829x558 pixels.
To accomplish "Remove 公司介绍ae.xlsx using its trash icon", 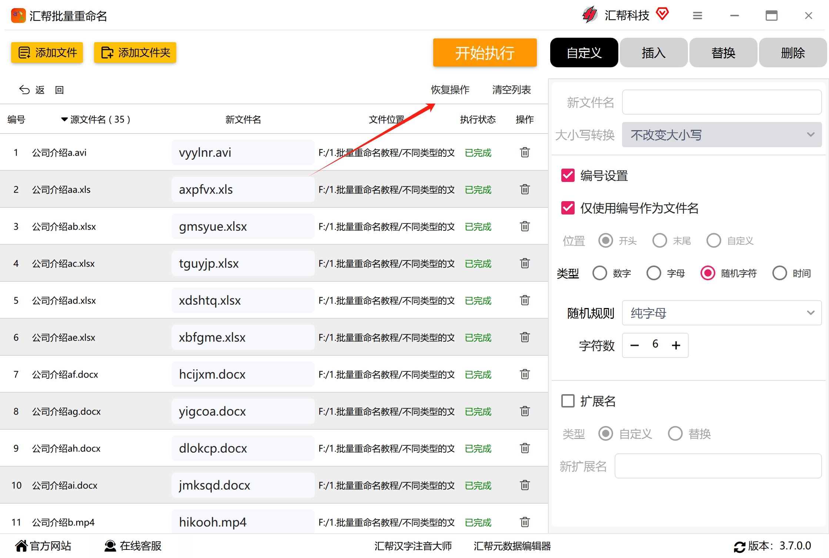I will click(x=525, y=337).
